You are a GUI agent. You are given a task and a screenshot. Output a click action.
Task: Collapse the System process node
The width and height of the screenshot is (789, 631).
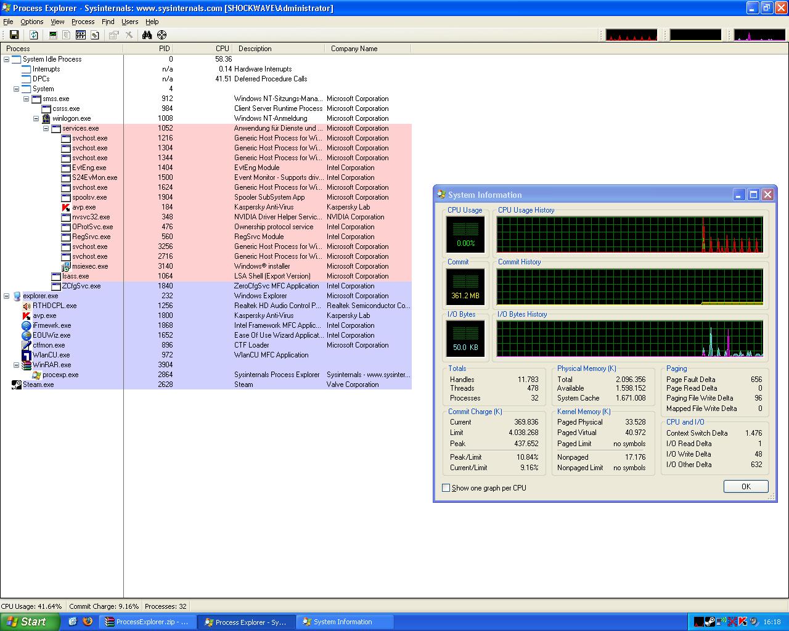click(17, 89)
